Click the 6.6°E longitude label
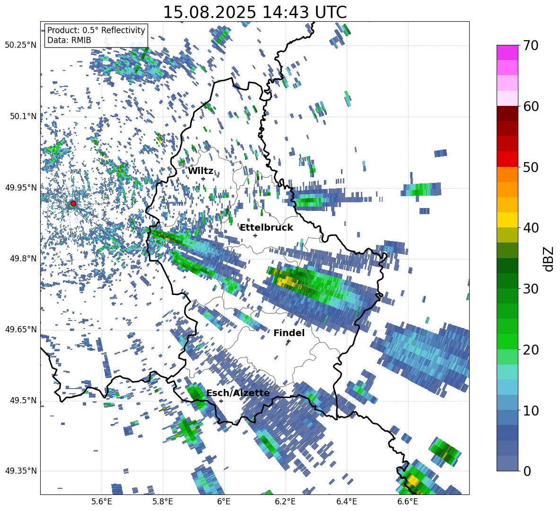The image size is (560, 511). [408, 502]
